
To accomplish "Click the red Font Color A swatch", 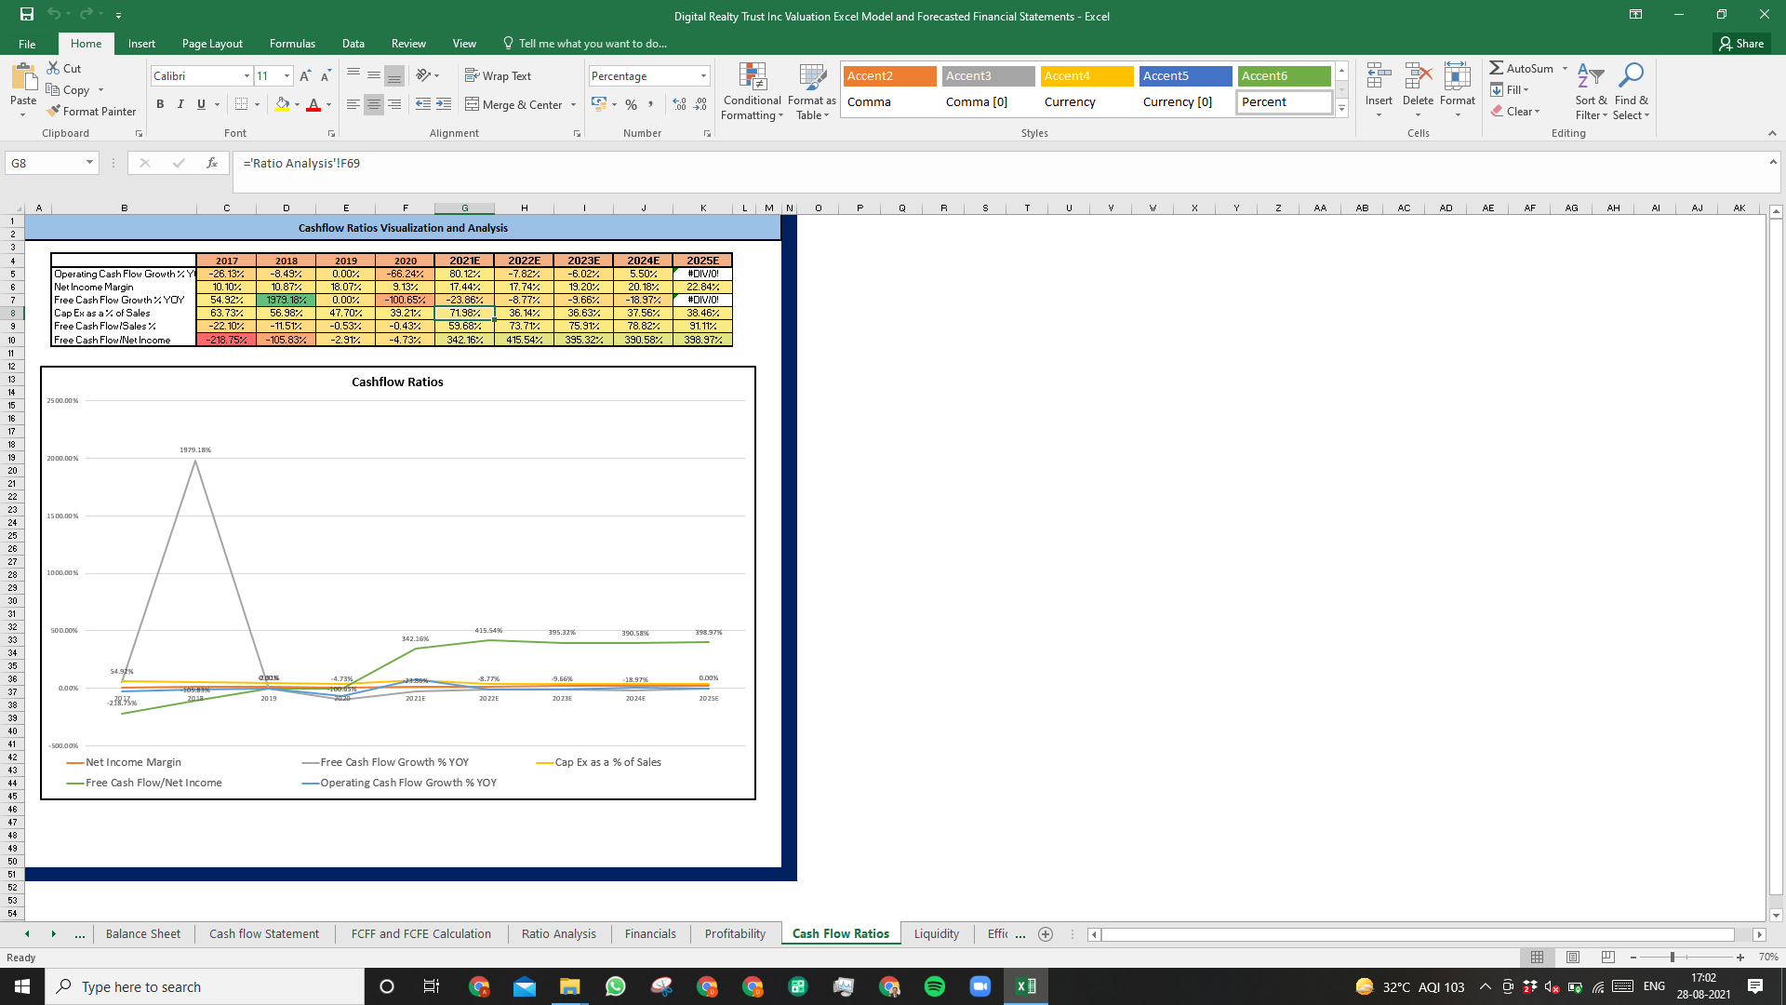I will click(x=313, y=104).
